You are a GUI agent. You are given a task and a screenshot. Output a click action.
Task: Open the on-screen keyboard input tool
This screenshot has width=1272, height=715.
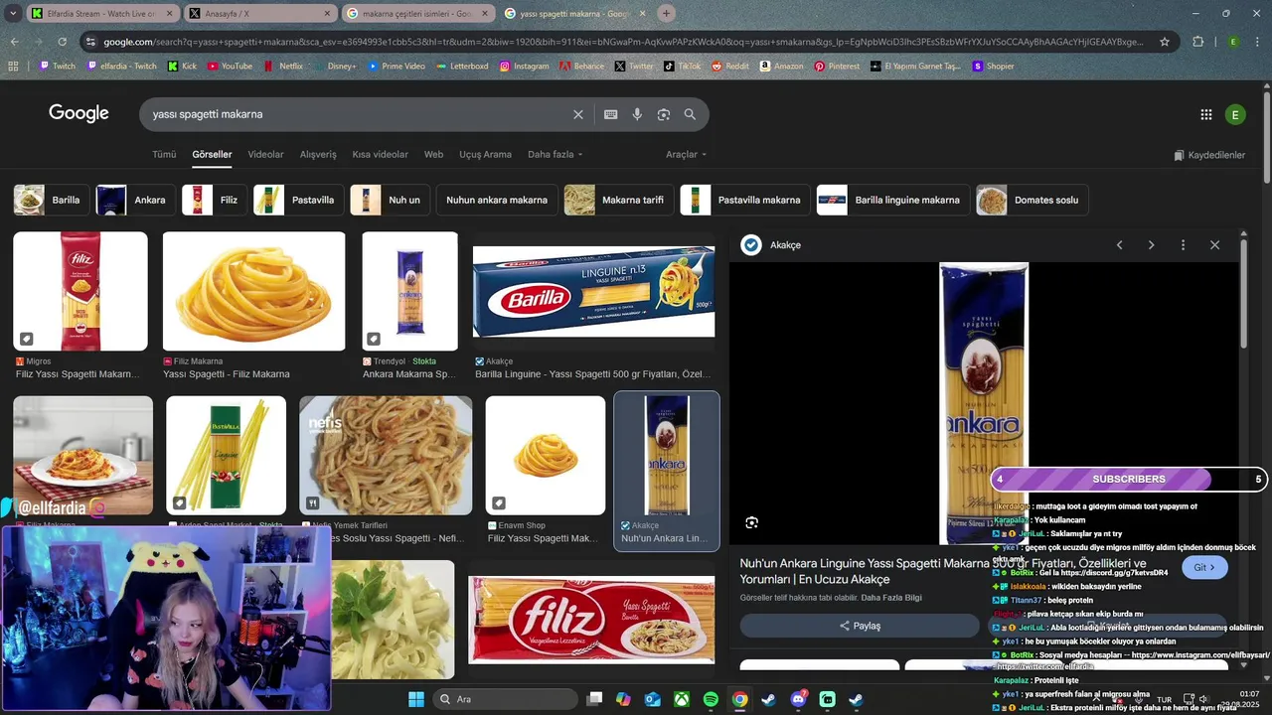(611, 114)
